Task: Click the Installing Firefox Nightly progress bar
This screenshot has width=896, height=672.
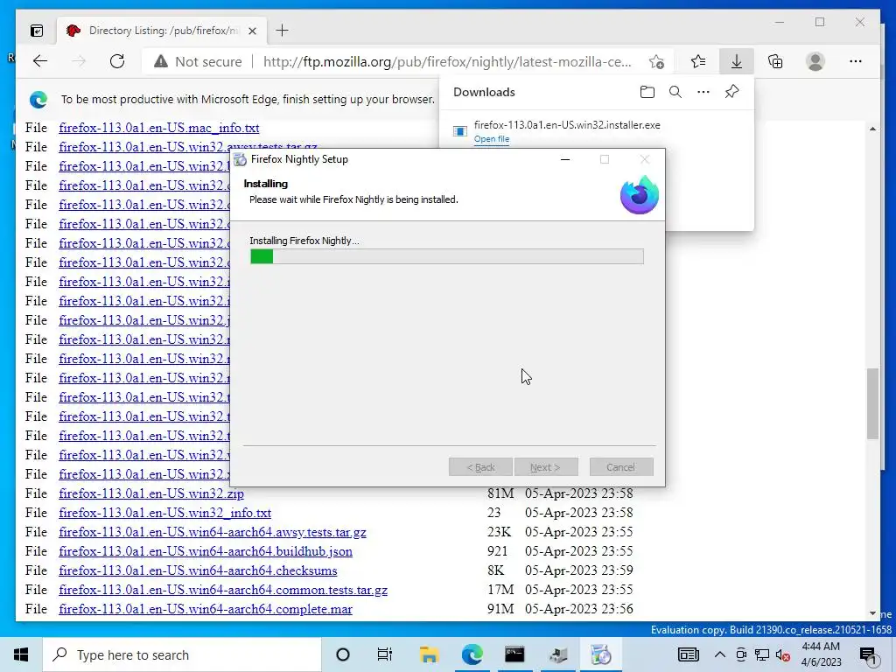Action: click(447, 256)
